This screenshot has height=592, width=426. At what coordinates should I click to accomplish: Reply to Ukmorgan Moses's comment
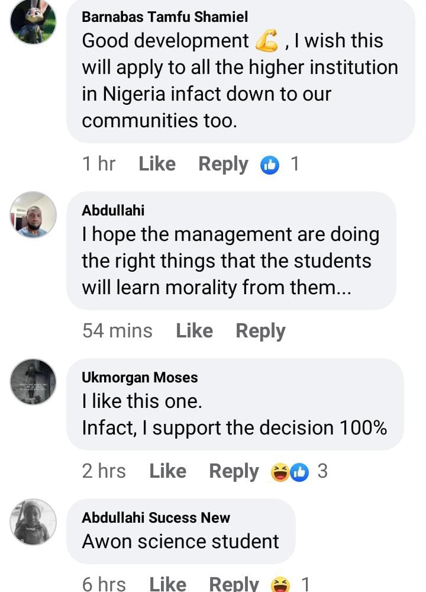[234, 471]
